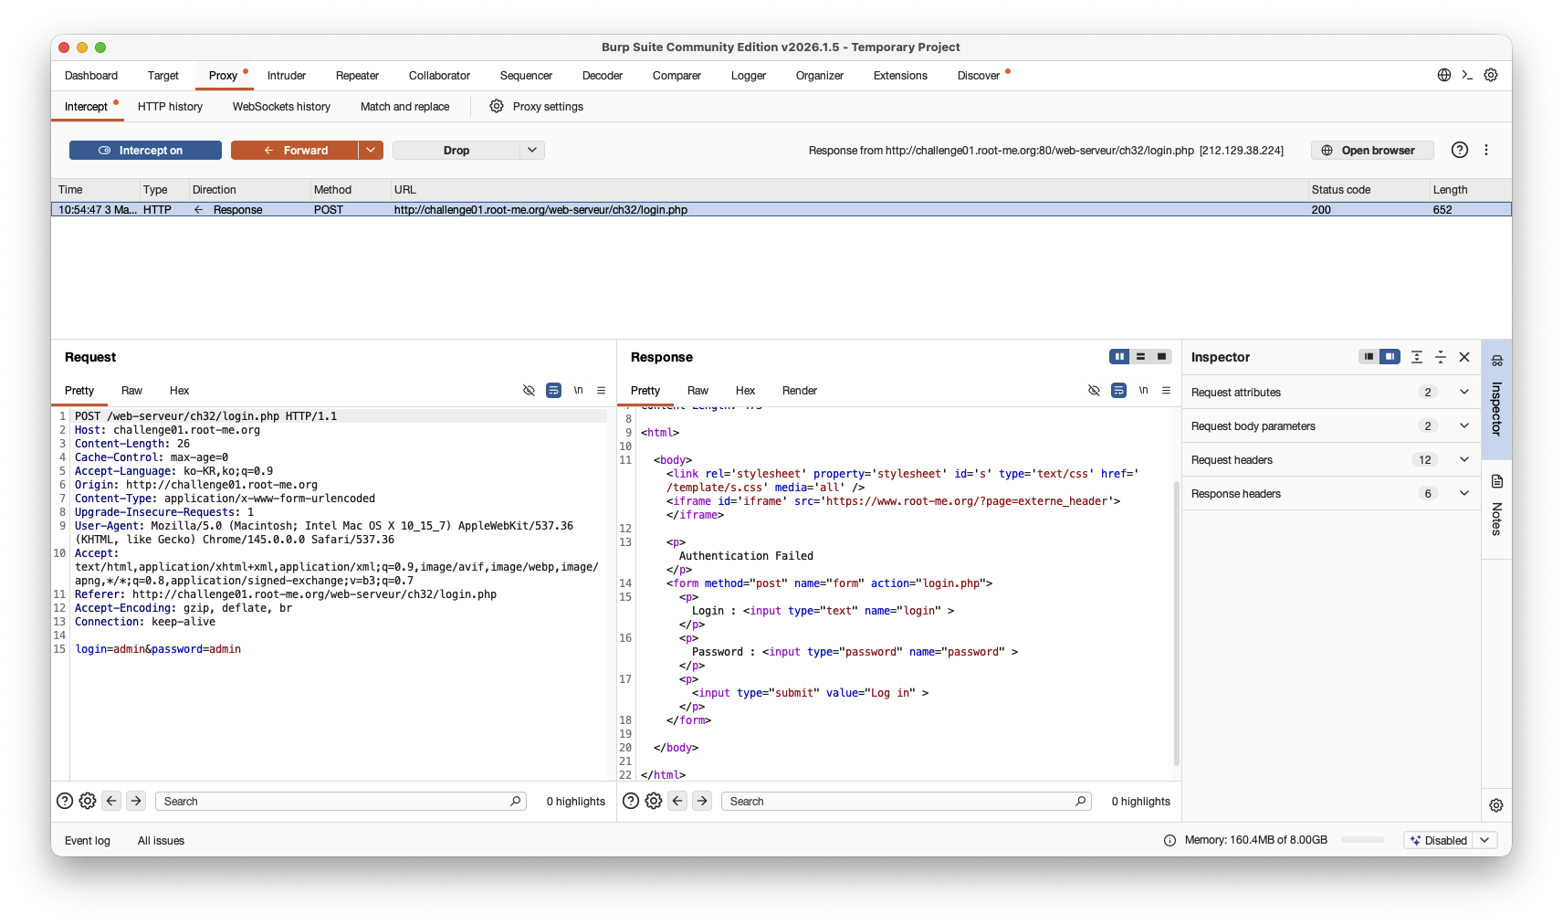Open the Notes side tab icon
This screenshot has height=924, width=1563.
click(1497, 481)
